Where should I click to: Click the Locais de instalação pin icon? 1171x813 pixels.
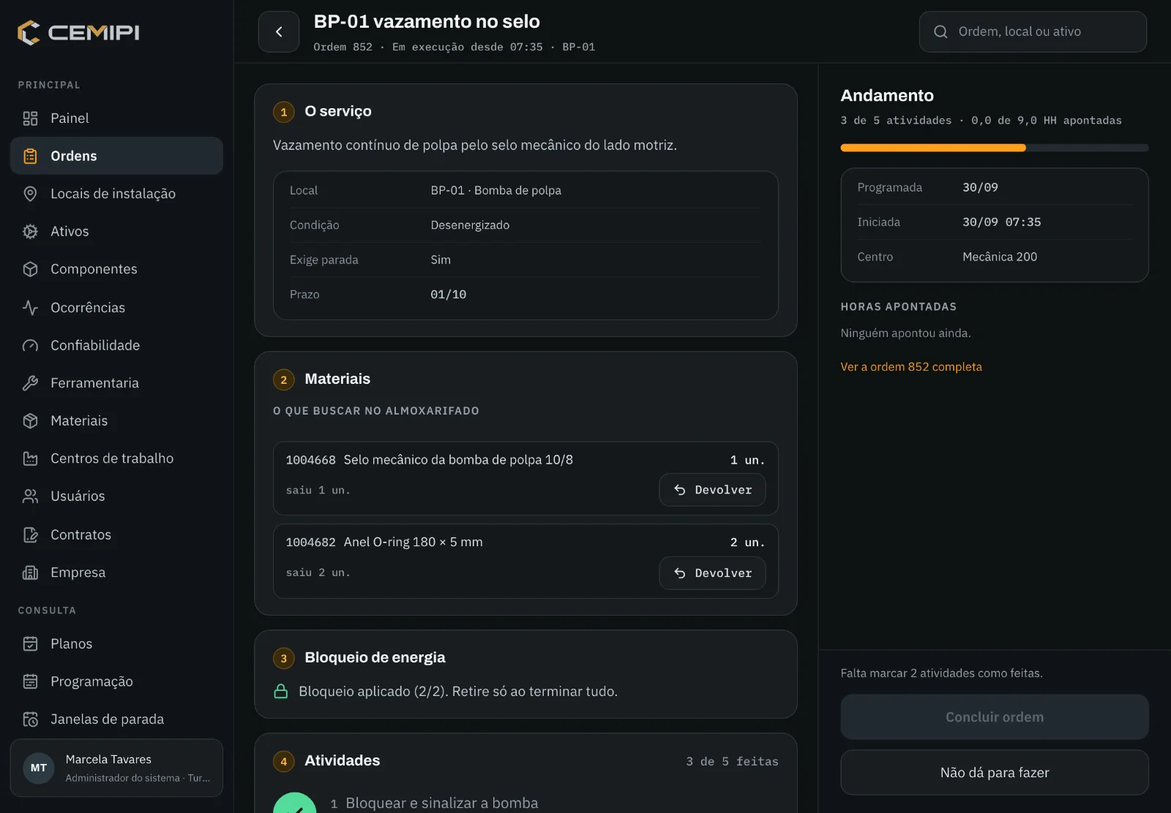tap(30, 194)
